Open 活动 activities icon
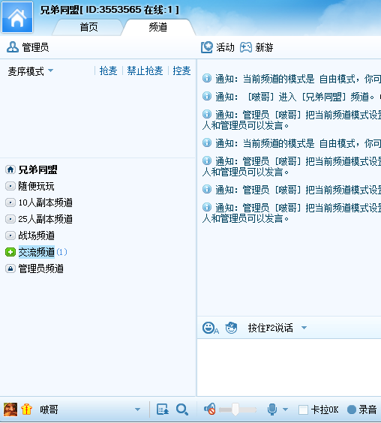This screenshot has height=423, width=381. click(207, 47)
